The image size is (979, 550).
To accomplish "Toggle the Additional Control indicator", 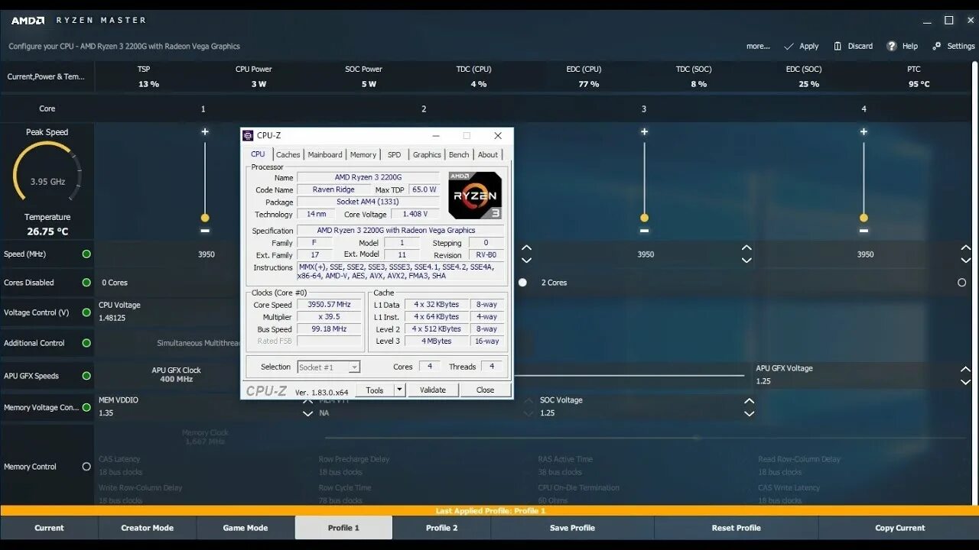I will pyautogui.click(x=86, y=343).
